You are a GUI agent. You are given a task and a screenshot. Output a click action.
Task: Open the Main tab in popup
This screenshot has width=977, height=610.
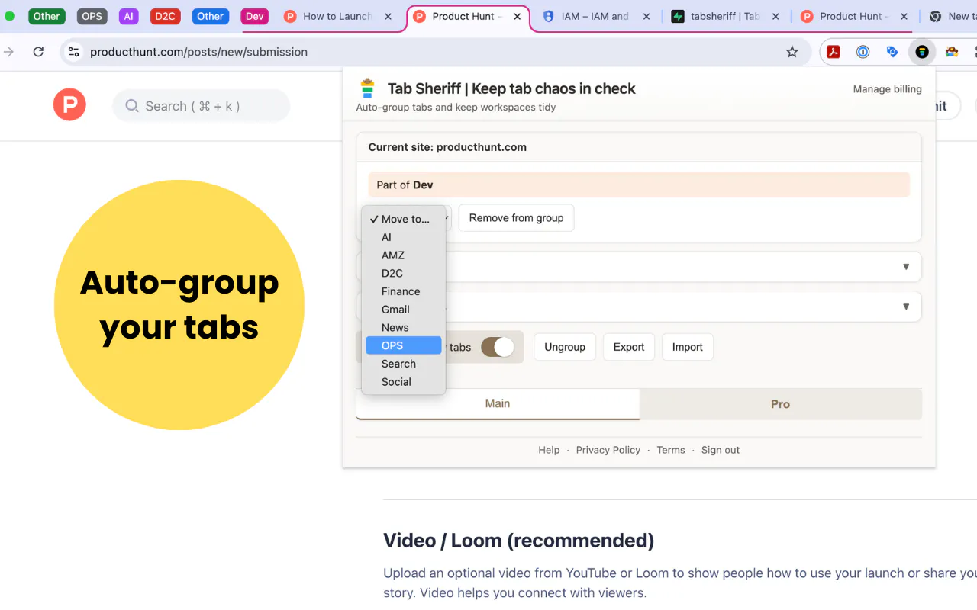498,404
